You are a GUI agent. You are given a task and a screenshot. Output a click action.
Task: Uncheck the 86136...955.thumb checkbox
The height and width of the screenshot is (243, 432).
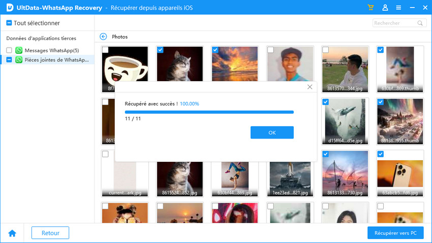381,102
